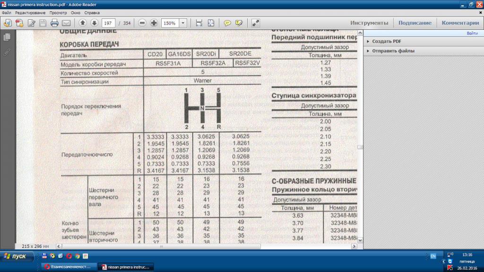This screenshot has height=272, width=484.
Task: Switch to the Комментарии pane
Action: pyautogui.click(x=460, y=23)
